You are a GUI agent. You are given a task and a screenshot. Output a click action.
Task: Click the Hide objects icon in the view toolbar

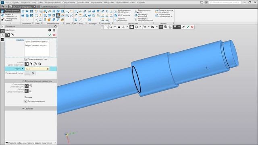(145, 27)
